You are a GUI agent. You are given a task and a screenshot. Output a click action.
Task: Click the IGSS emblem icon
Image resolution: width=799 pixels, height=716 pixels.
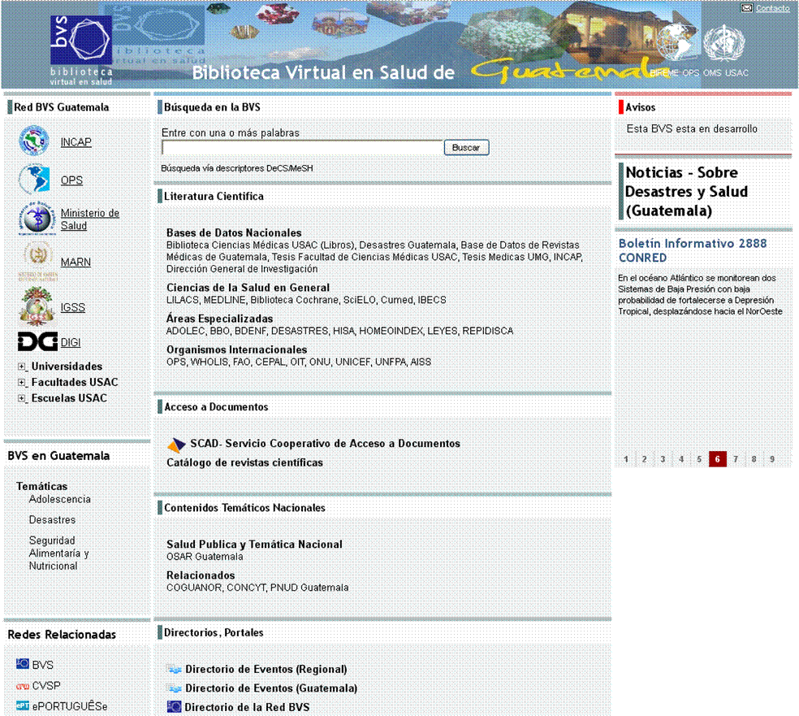[37, 306]
